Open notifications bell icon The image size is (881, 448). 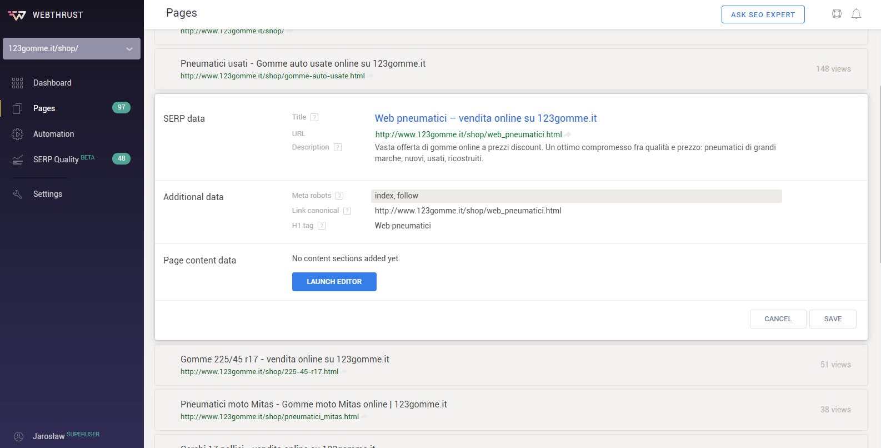coord(856,14)
